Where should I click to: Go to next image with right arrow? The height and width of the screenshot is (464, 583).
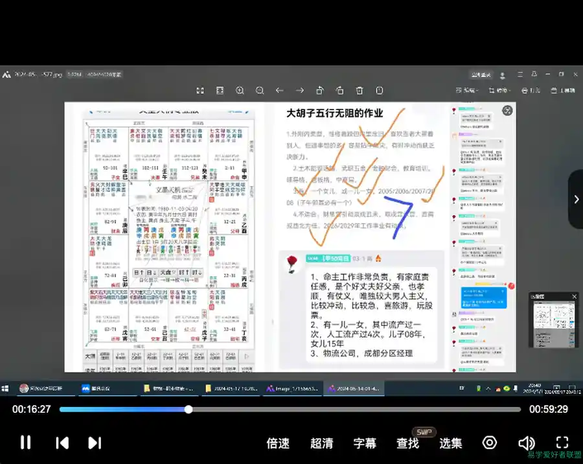coord(300,91)
